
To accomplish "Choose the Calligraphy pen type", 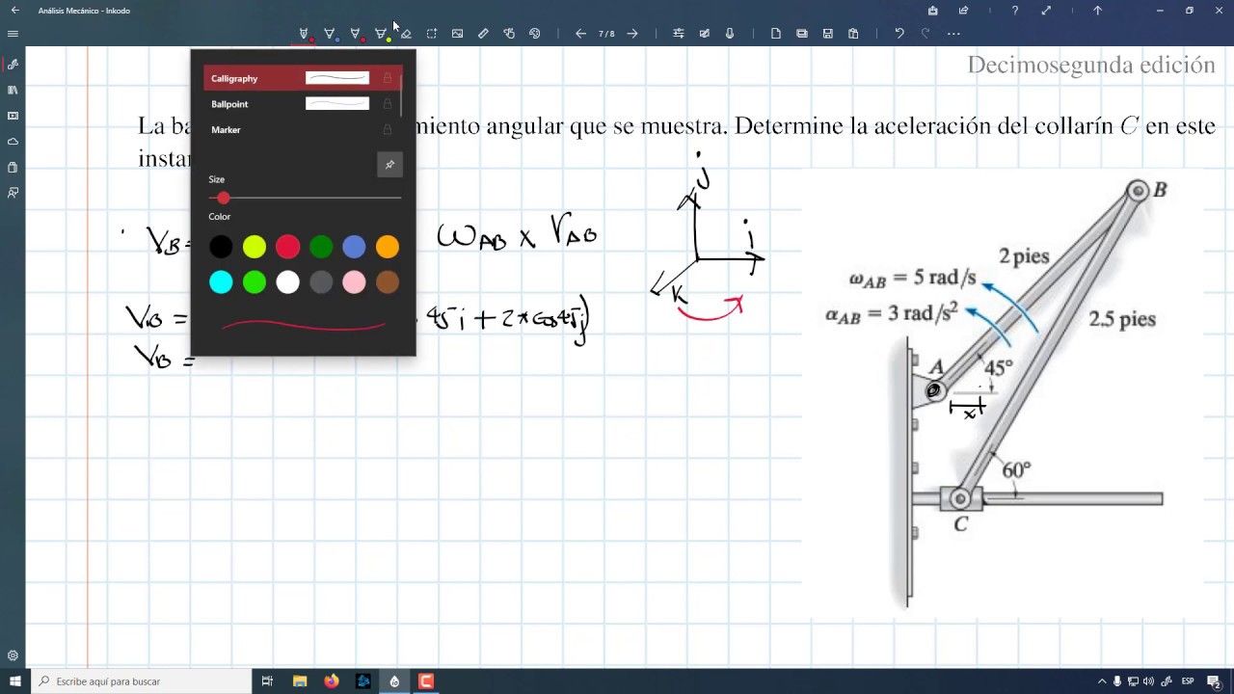I will (x=302, y=78).
